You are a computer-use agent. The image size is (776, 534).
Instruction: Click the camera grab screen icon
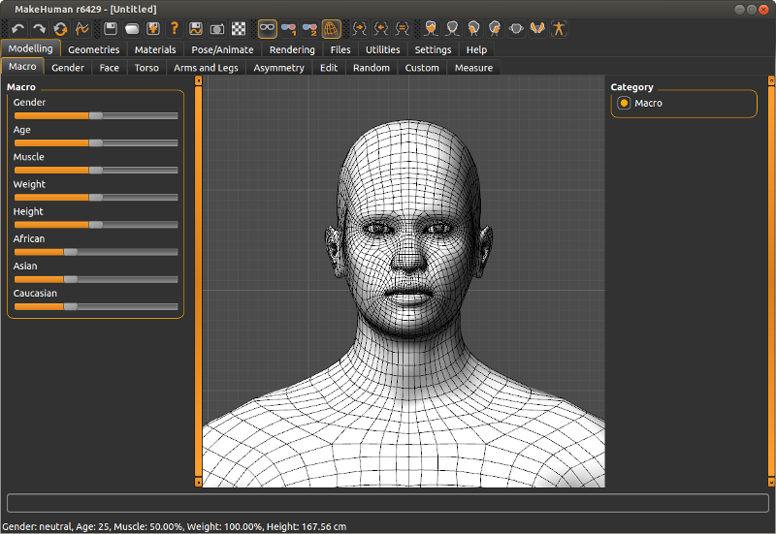point(217,28)
